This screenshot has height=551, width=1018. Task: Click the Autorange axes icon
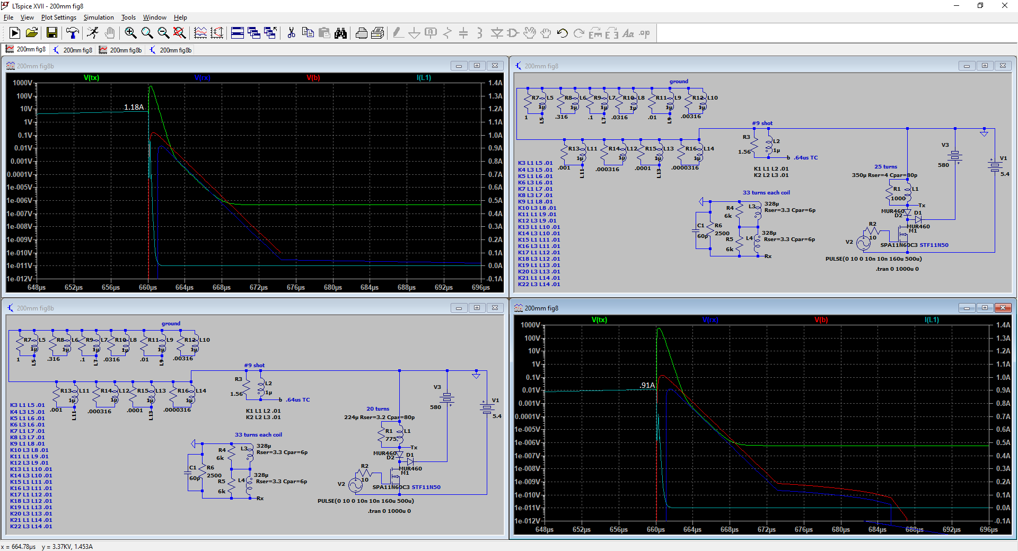217,33
